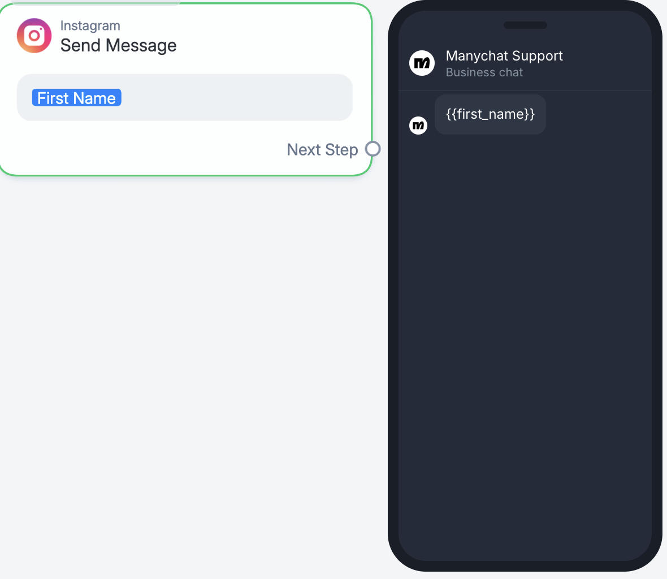Click the Instagram channel label
Image resolution: width=667 pixels, height=579 pixels.
pyautogui.click(x=90, y=25)
